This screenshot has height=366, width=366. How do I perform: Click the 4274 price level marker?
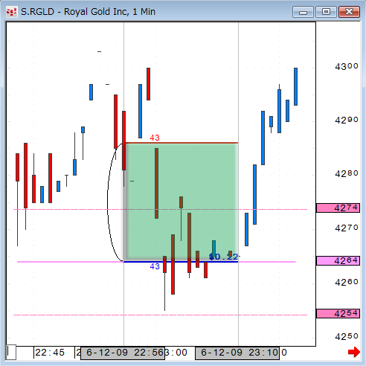point(338,208)
